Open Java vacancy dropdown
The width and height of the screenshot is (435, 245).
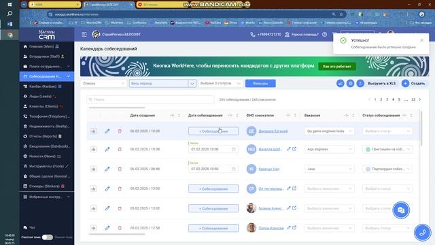[x=329, y=169]
